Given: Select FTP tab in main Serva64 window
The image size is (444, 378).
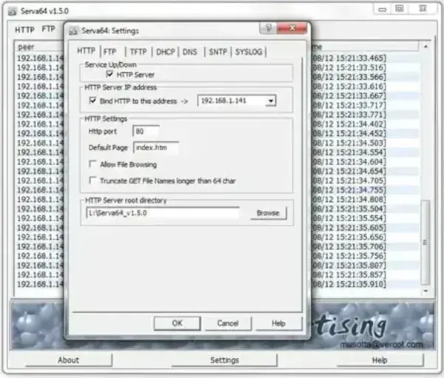Looking at the screenshot, I should pyautogui.click(x=48, y=29).
